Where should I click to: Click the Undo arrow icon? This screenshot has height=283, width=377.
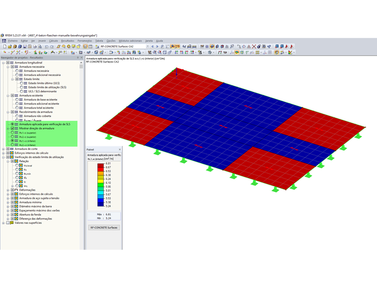point(47,47)
